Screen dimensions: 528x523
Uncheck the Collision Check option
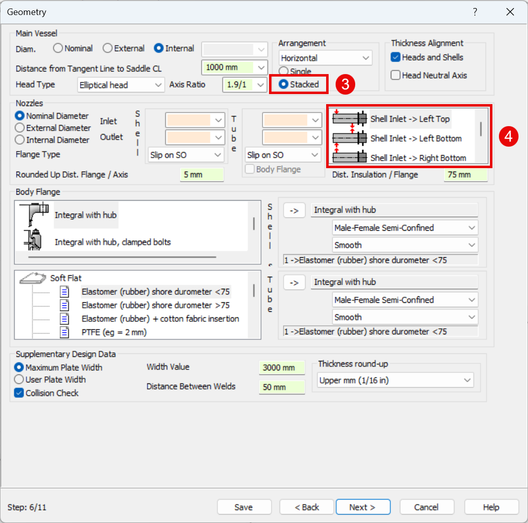pos(19,393)
